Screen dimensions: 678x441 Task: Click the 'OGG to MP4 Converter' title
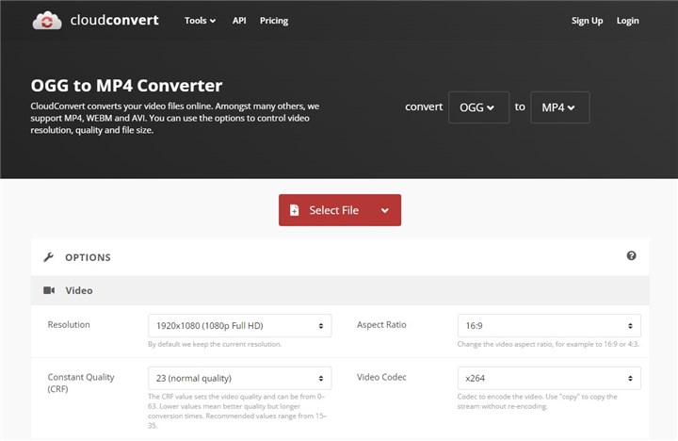(x=127, y=85)
